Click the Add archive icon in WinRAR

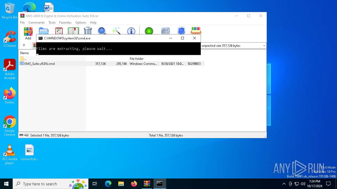[x=28, y=31]
